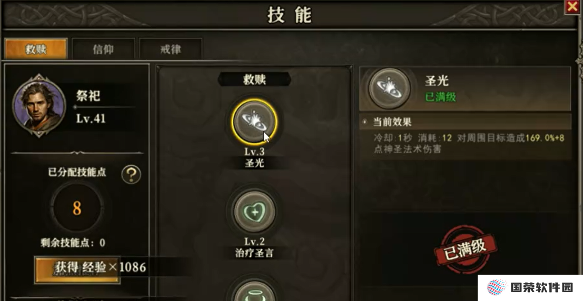Open the question mark help icon

131,174
